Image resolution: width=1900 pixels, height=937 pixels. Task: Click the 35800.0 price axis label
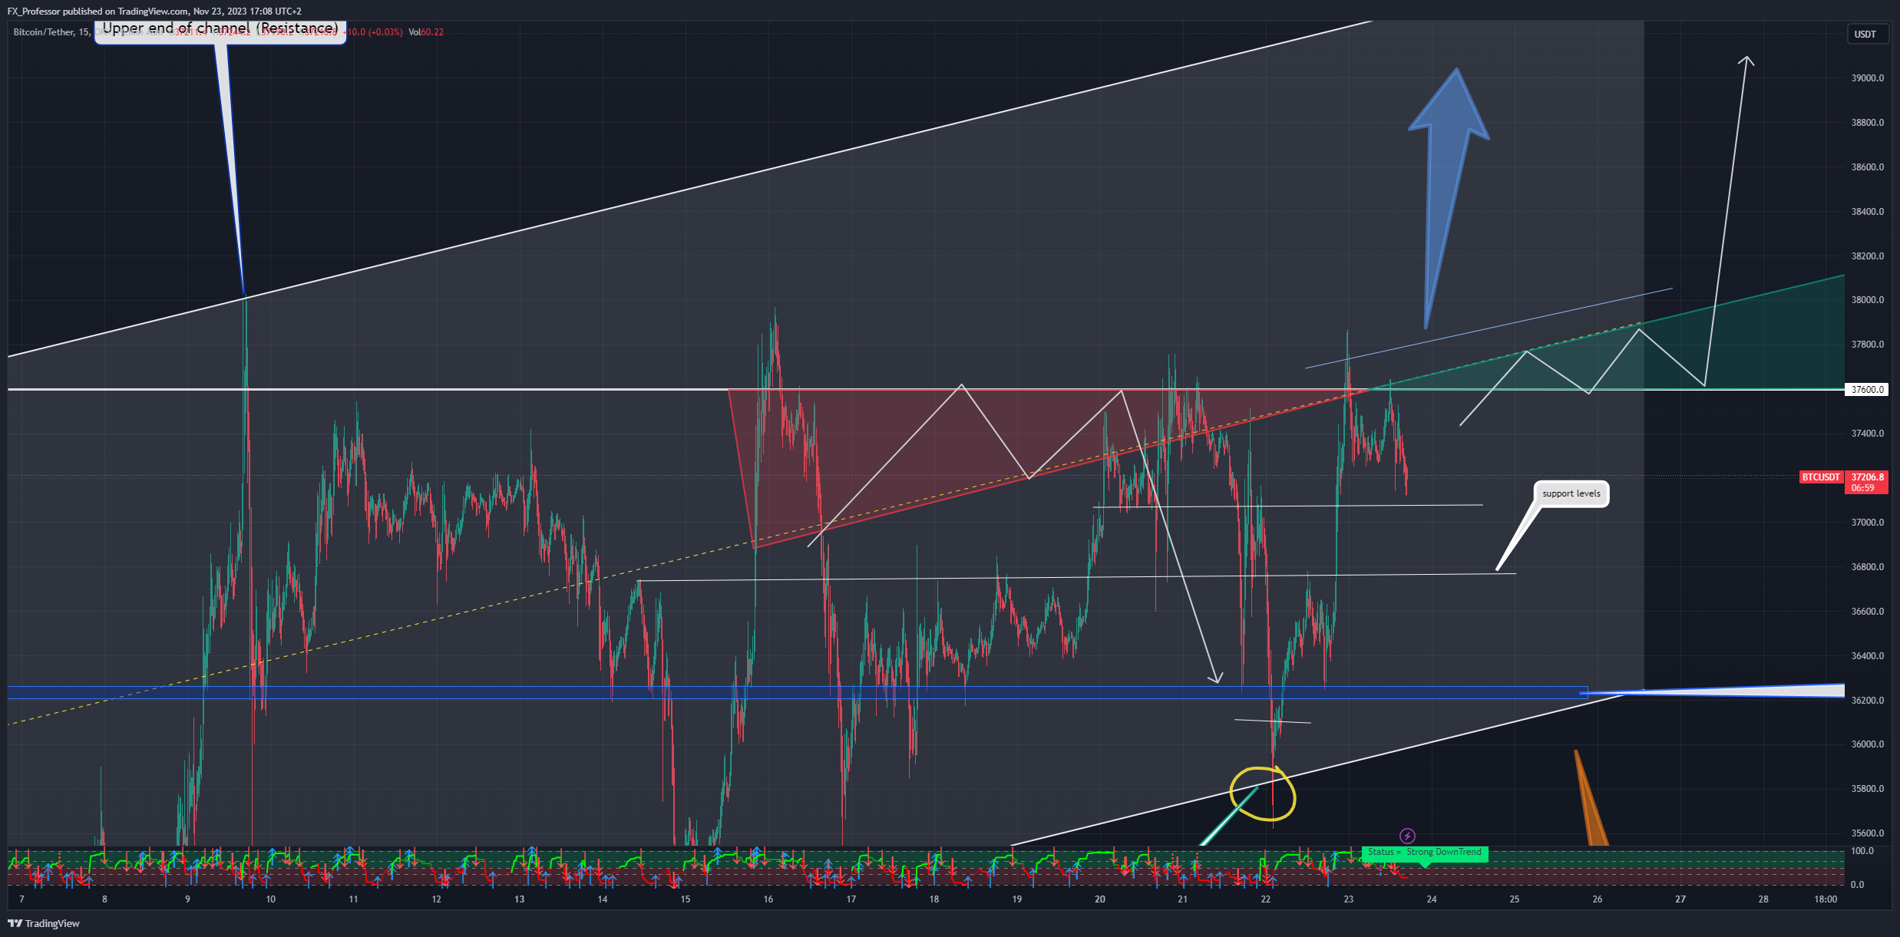click(1867, 789)
